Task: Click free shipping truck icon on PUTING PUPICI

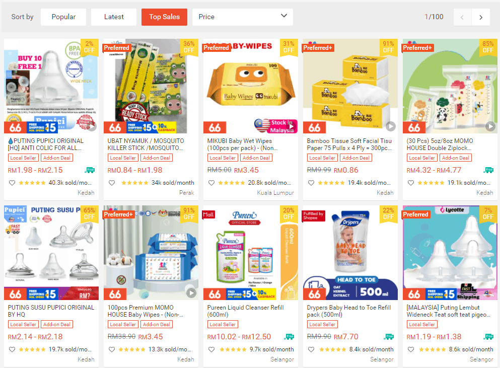Action: coord(90,170)
